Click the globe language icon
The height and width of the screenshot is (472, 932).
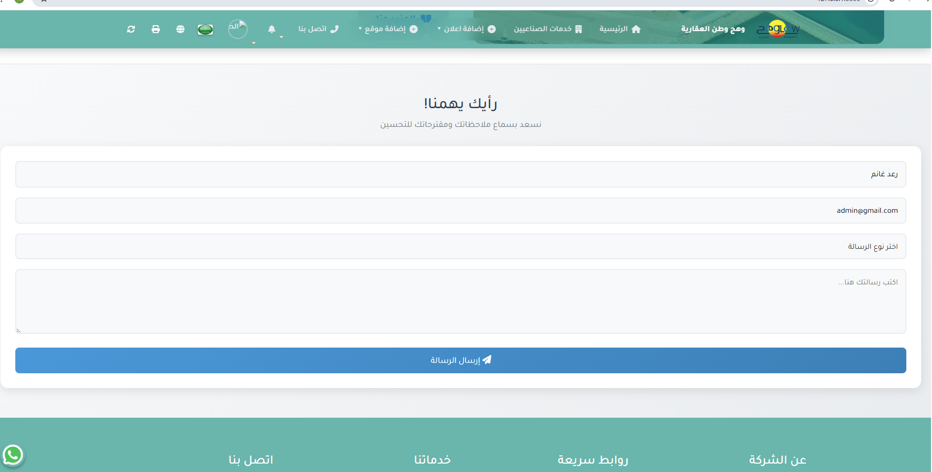tap(181, 29)
